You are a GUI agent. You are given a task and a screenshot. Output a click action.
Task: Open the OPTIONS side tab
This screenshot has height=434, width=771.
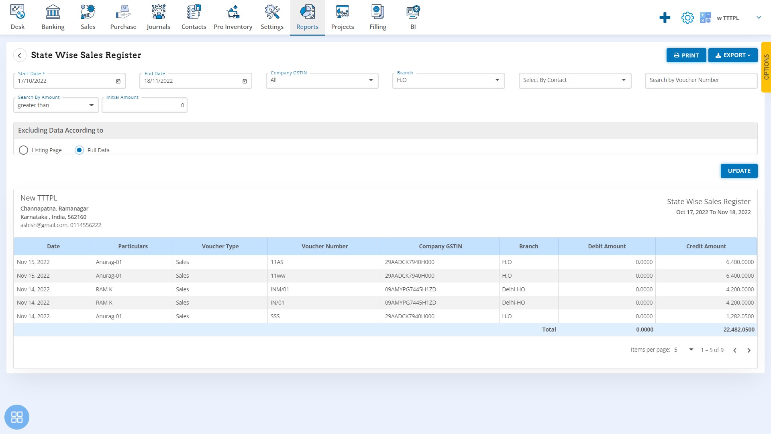(x=766, y=67)
